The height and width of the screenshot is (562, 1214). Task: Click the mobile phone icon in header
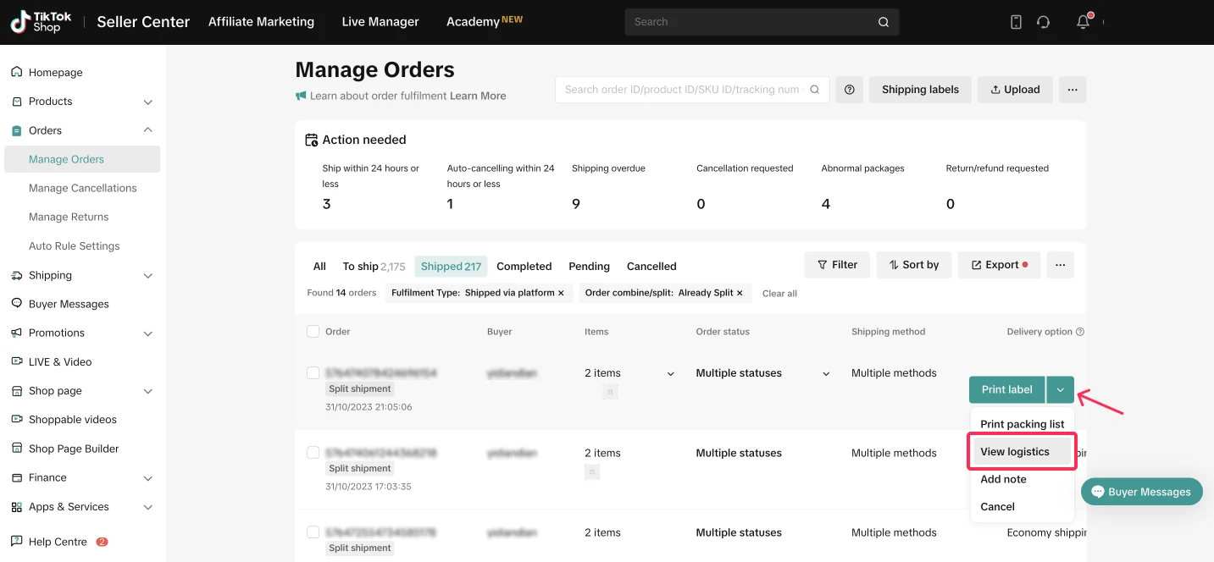point(1016,22)
